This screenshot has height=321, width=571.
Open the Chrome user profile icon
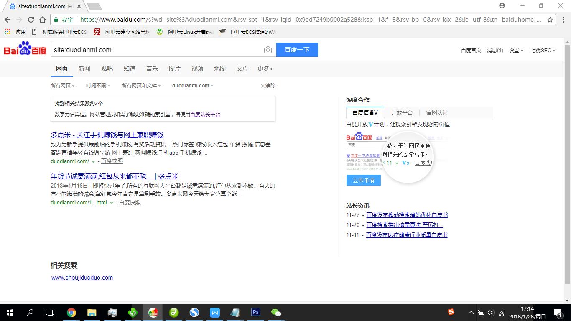(502, 5)
